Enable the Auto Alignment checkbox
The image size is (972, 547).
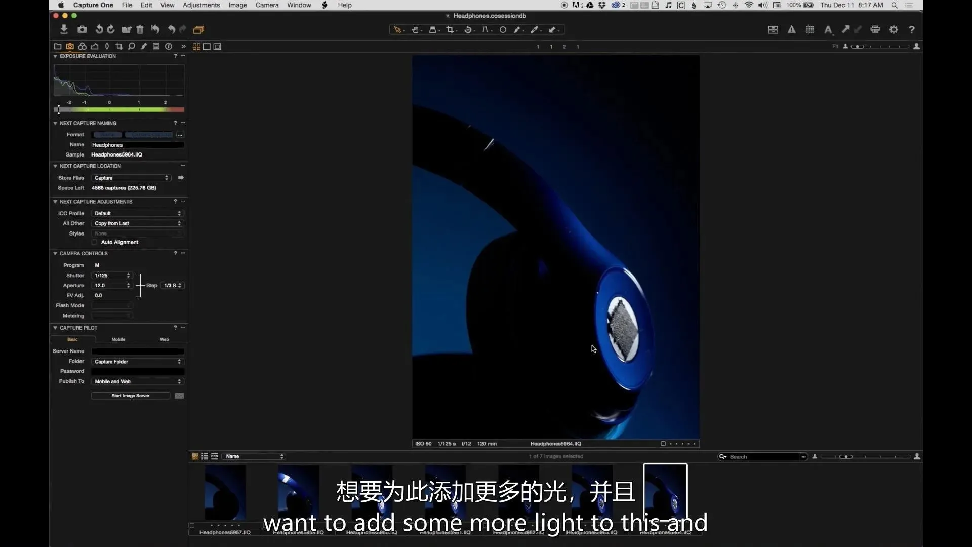point(95,243)
